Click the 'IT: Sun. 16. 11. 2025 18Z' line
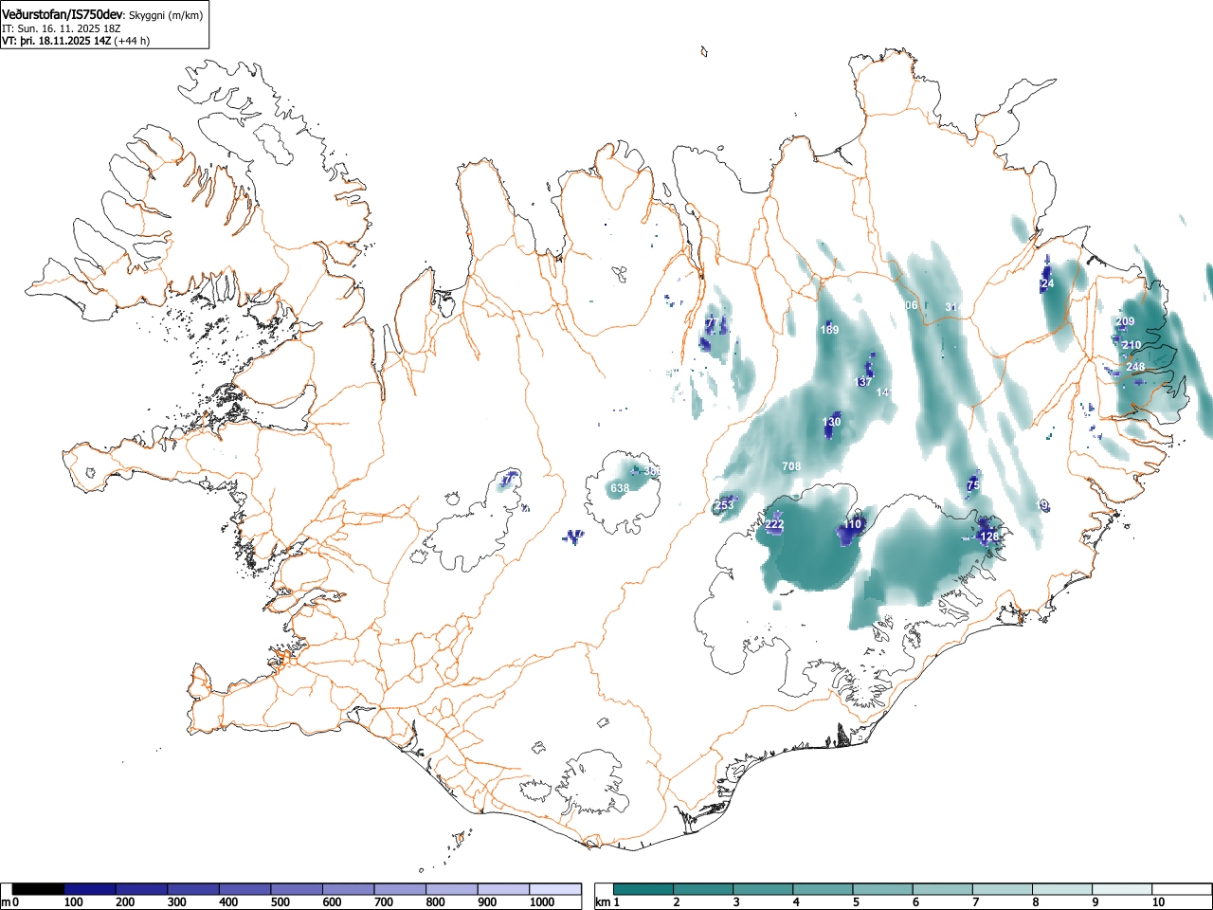Viewport: 1213px width, 910px height. click(x=62, y=28)
